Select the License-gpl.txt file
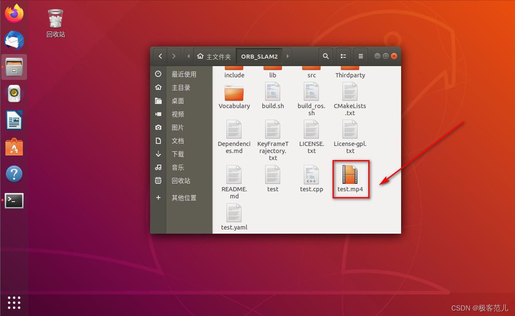This screenshot has width=515, height=316. [350, 137]
